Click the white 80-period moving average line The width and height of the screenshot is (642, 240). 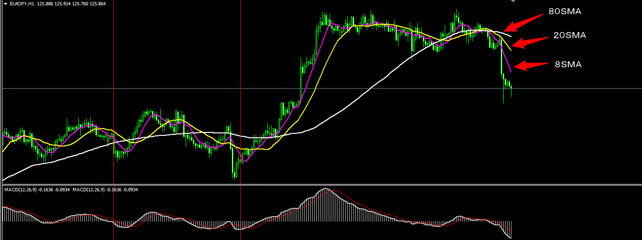(x=370, y=89)
